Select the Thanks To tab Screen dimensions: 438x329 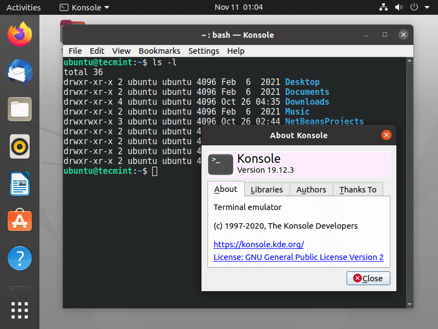click(x=358, y=189)
